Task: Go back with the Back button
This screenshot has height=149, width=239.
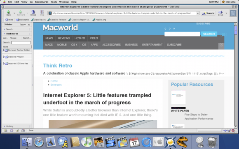Action: pyautogui.click(x=9, y=13)
